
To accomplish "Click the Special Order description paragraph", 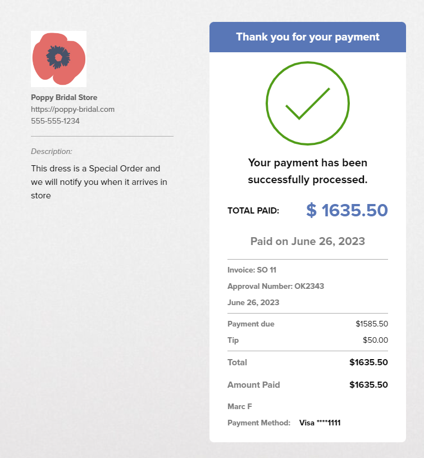I will pos(99,182).
